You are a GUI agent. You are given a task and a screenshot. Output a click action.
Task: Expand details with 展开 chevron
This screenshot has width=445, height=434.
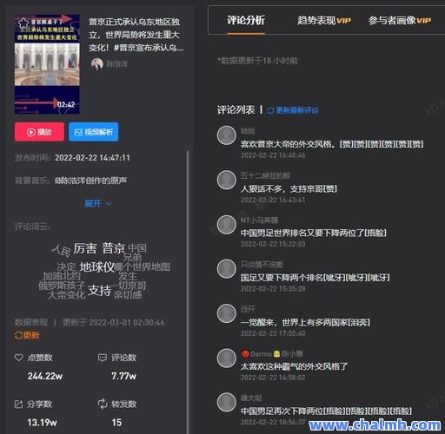click(x=97, y=203)
